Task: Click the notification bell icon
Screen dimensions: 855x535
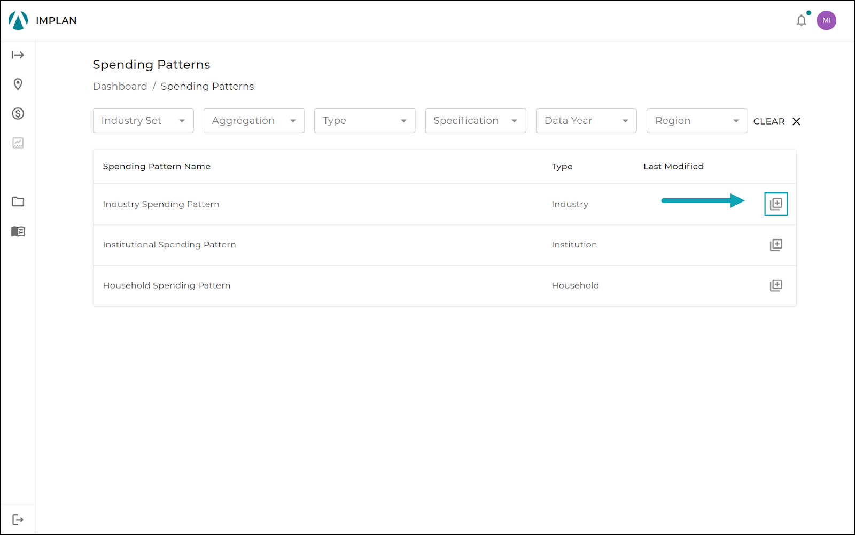Action: (x=801, y=20)
